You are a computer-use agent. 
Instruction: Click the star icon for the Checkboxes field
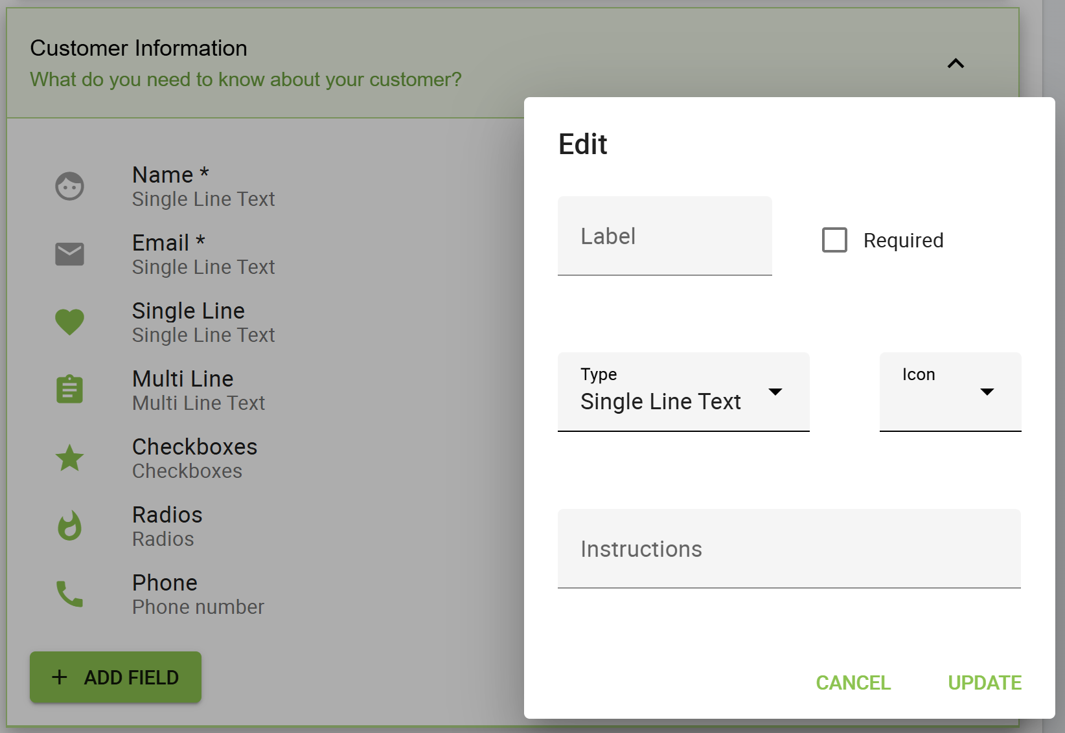click(69, 458)
